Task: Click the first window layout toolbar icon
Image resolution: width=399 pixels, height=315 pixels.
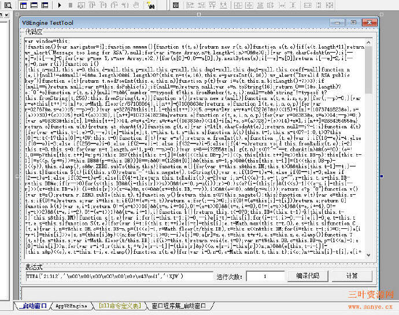Action: (22, 5)
